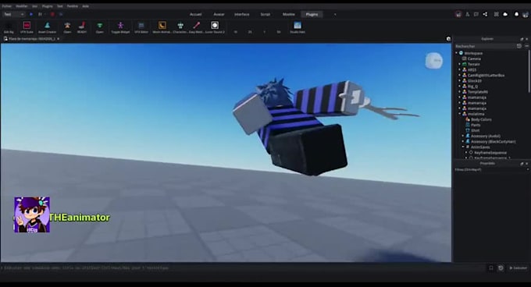
Task: Collapse the Workspace tree node
Action: pos(457,53)
